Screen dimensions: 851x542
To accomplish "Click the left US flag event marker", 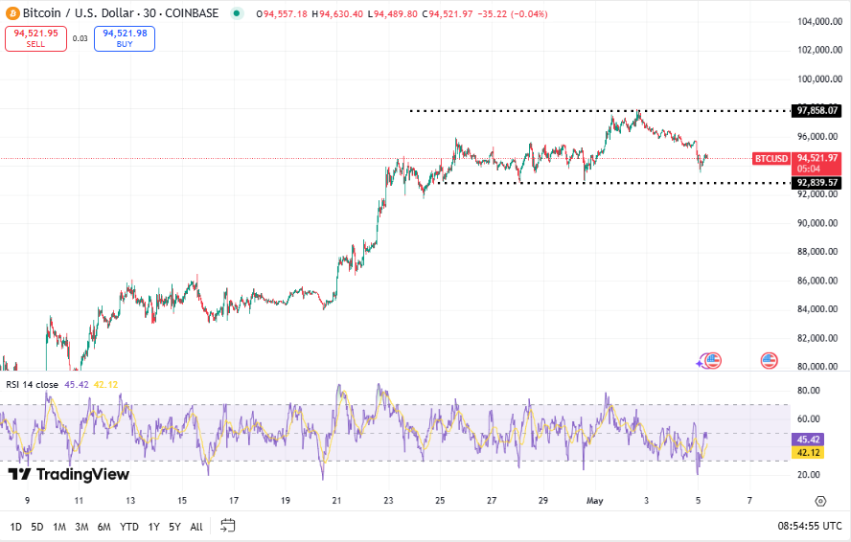I will [712, 360].
